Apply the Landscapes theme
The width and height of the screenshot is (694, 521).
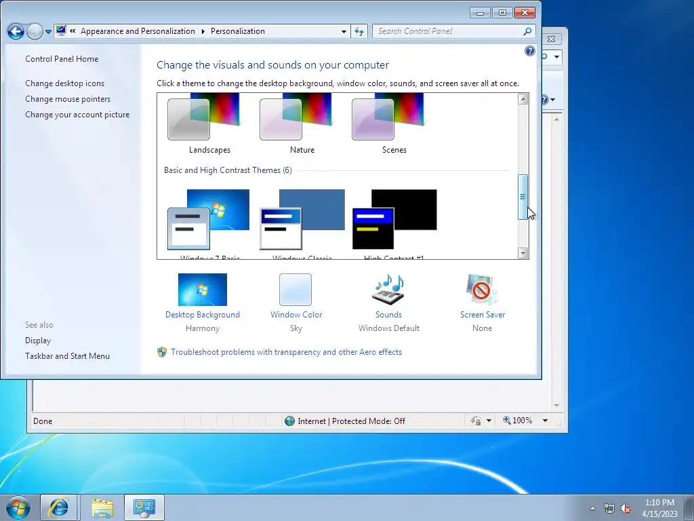point(205,124)
